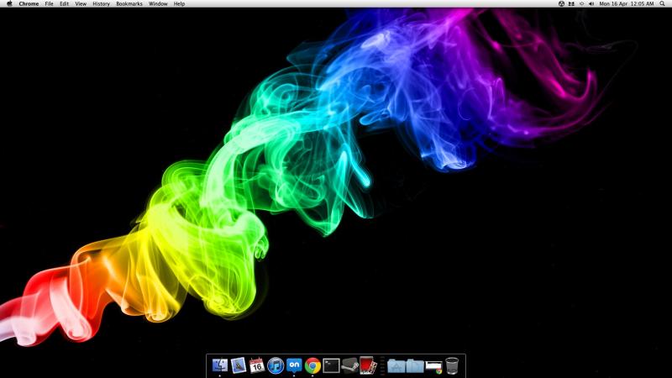
Task: Open the Bookmarks menu
Action: coord(129,3)
